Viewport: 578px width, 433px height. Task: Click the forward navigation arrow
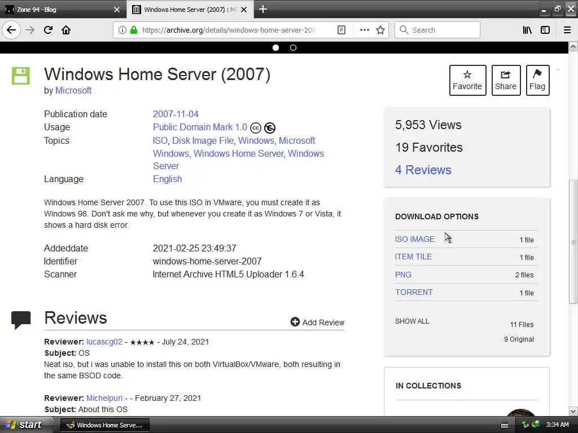tap(30, 30)
